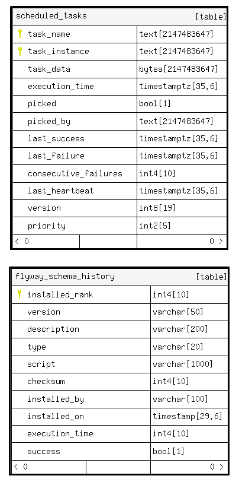Select the flyway_schema_history table title
239x482 pixels.
click(x=65, y=277)
